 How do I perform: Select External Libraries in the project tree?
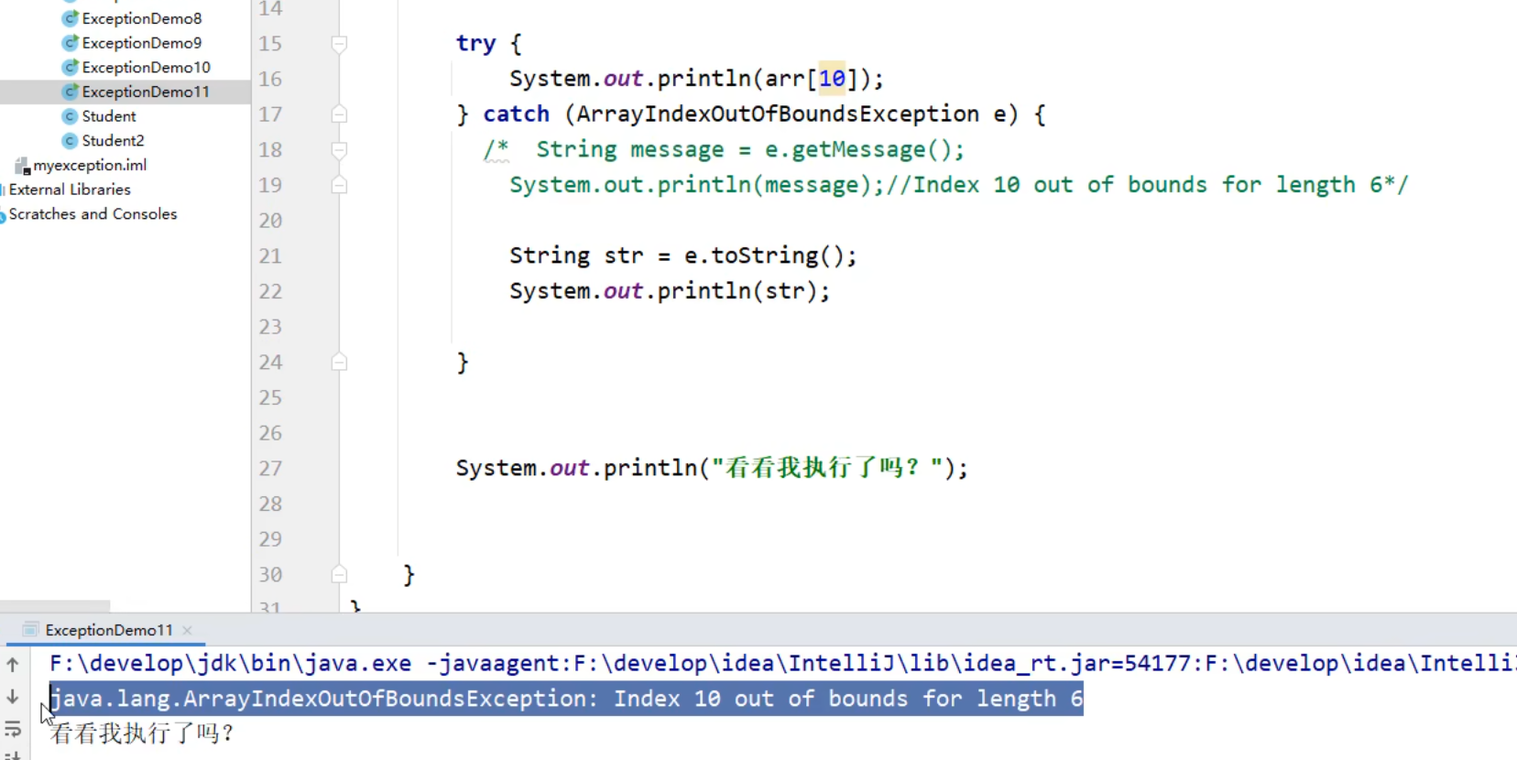tap(70, 190)
